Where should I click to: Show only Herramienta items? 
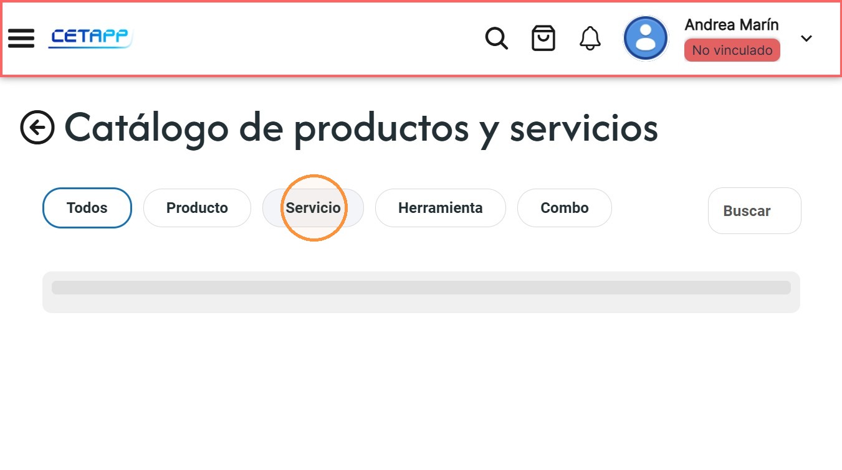click(x=441, y=208)
